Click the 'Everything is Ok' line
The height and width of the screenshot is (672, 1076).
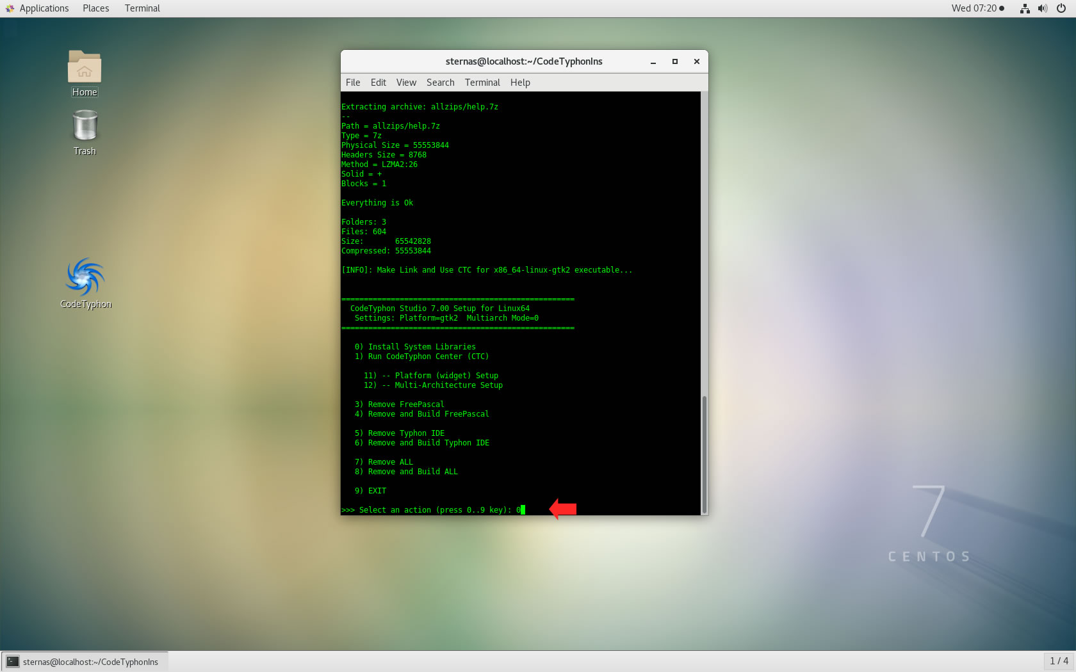377,203
